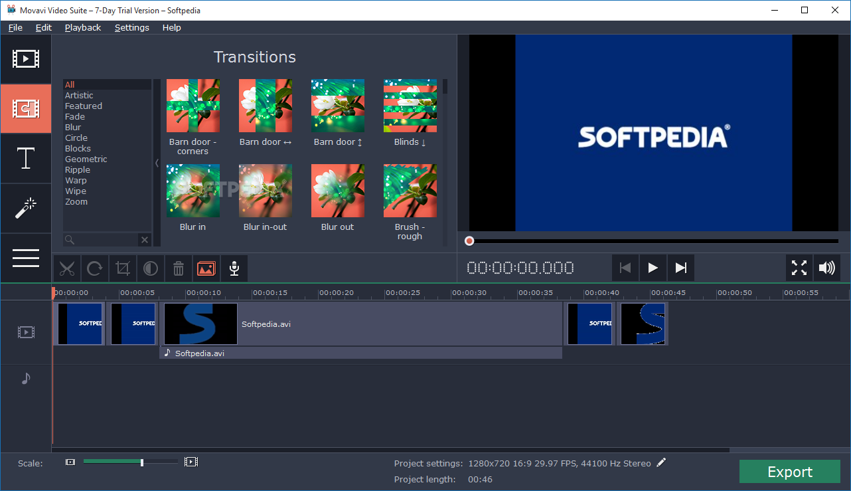Select the Softpedia.avi audio track clip
This screenshot has height=491, width=851.
point(361,353)
